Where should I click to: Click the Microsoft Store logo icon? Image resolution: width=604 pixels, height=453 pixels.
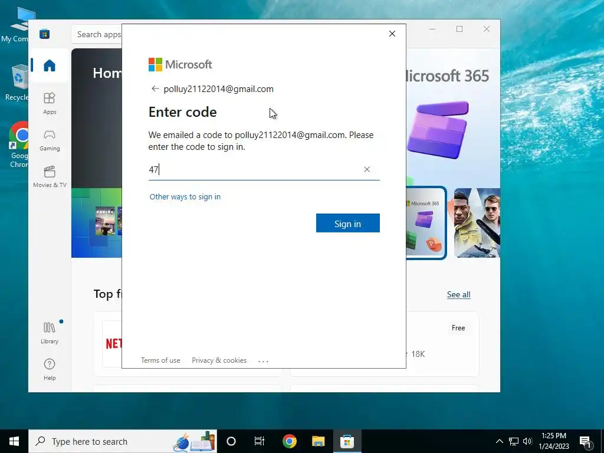tap(44, 34)
